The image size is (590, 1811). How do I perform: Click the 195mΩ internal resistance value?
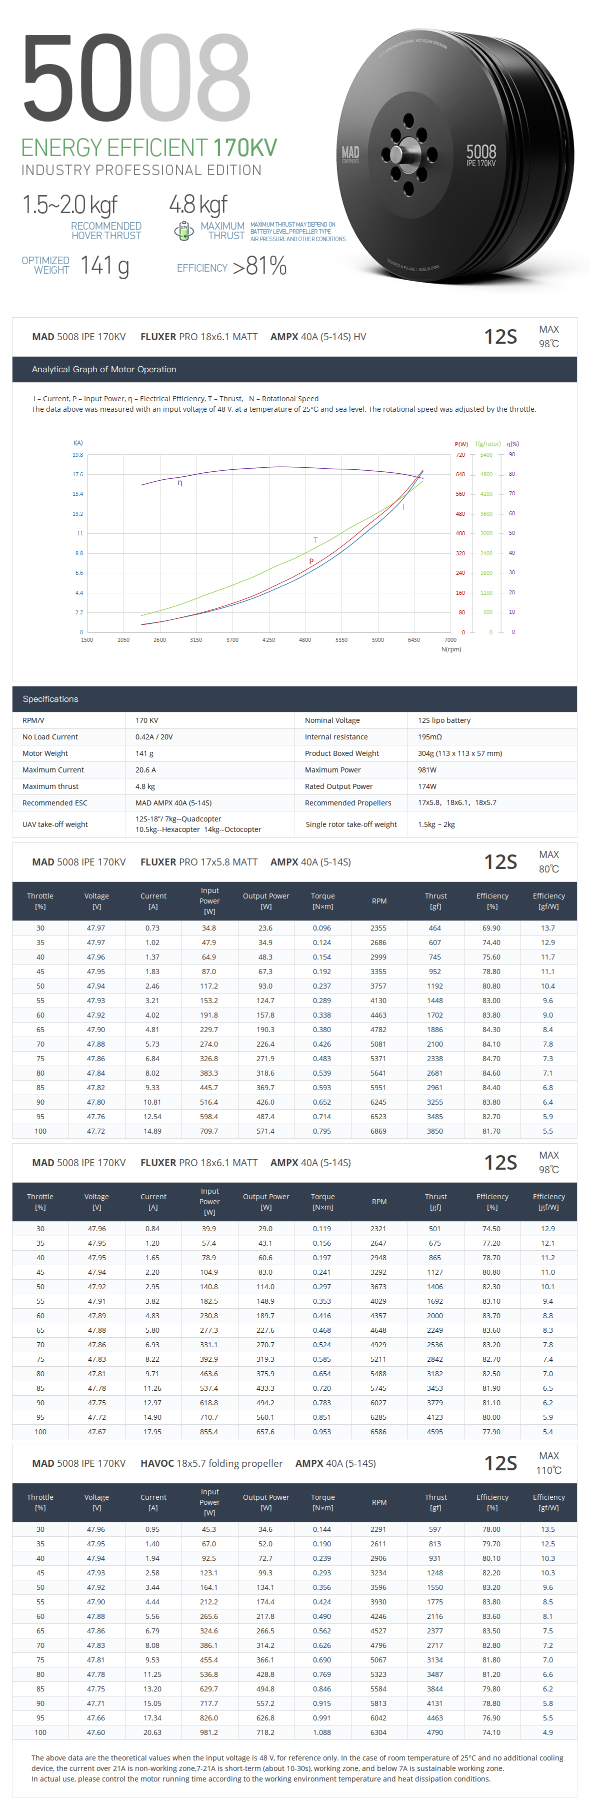(430, 737)
